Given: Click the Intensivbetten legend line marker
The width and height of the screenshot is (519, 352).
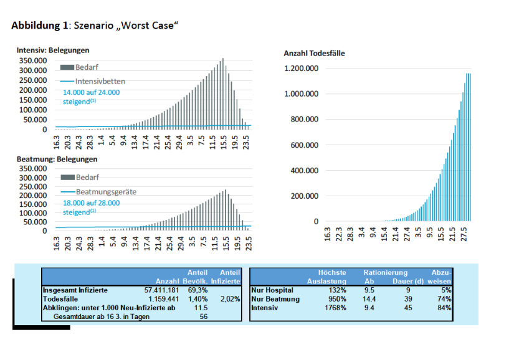Looking at the screenshot, I should point(67,82).
